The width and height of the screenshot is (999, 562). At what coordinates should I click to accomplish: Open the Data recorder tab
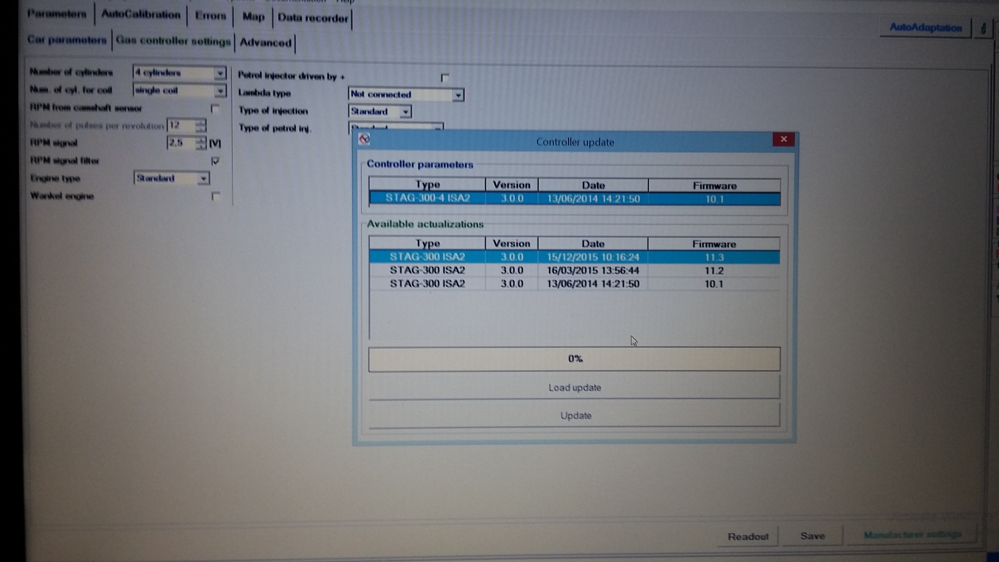click(312, 18)
